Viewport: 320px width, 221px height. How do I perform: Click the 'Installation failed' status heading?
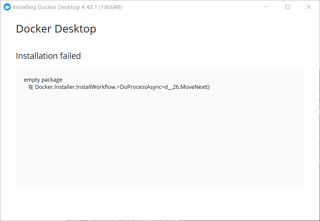click(x=49, y=56)
